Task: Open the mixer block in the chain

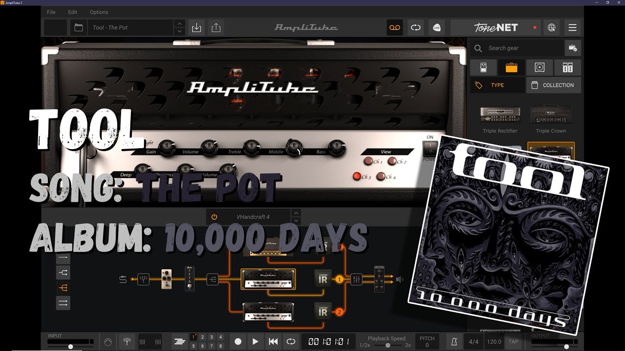Action: (x=356, y=279)
